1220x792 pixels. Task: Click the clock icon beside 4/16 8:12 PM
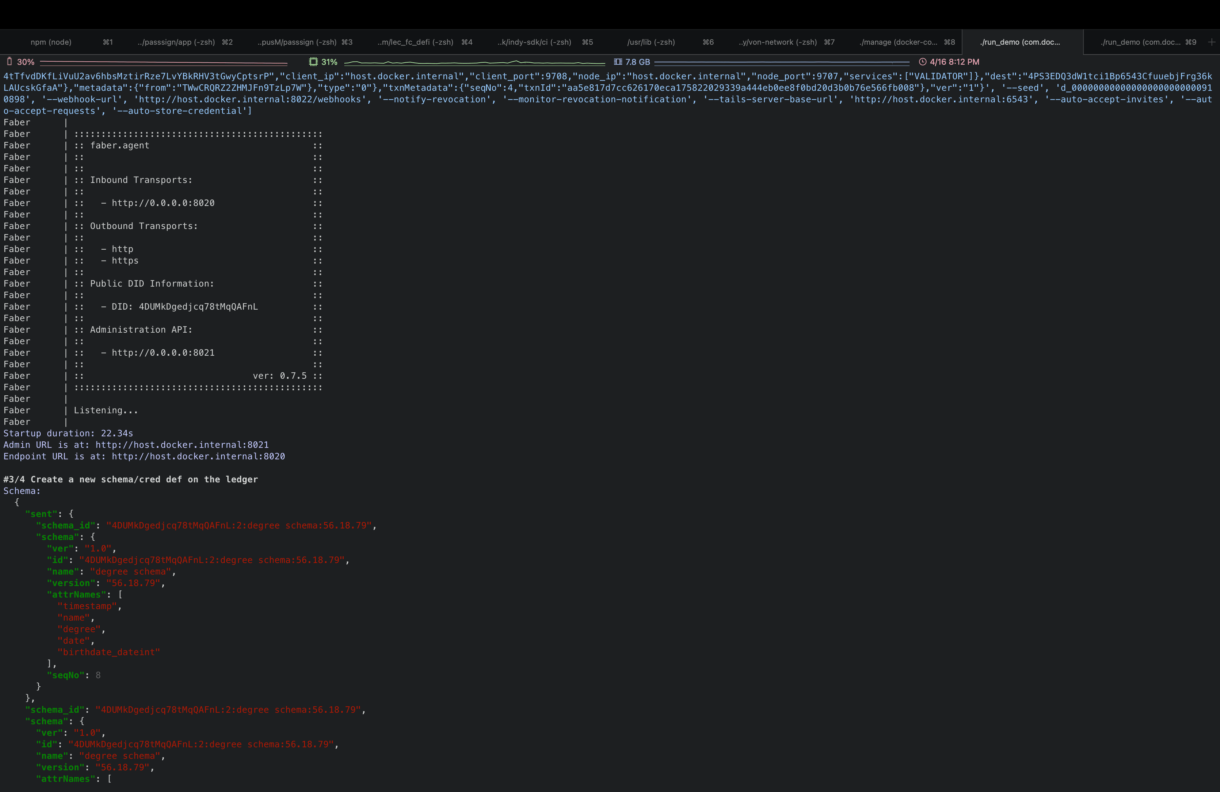[x=923, y=61]
